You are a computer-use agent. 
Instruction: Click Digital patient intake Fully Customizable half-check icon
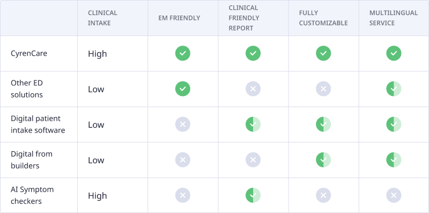click(323, 124)
